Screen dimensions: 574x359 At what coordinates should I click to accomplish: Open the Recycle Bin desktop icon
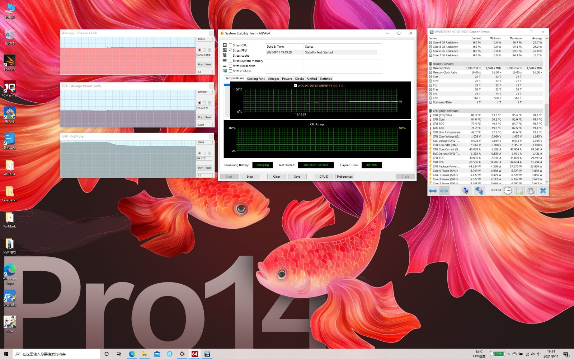(10, 37)
